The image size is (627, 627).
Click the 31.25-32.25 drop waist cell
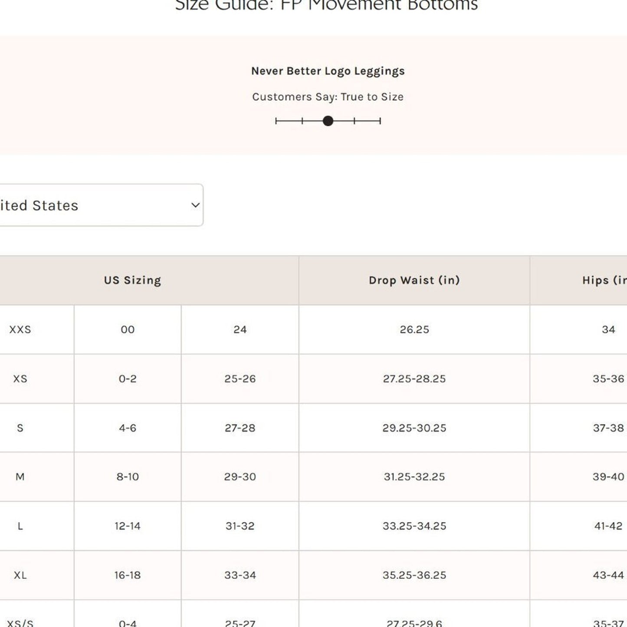414,477
